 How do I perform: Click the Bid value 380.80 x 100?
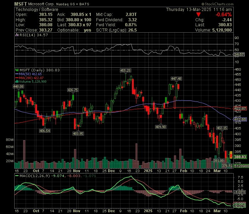(79, 20)
